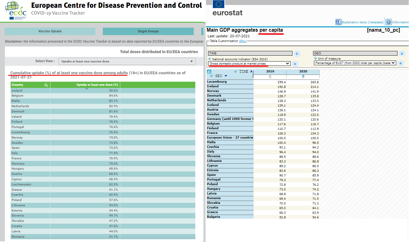Expand the TIME header arrow
This screenshot has width=409, height=242.
[251, 71]
